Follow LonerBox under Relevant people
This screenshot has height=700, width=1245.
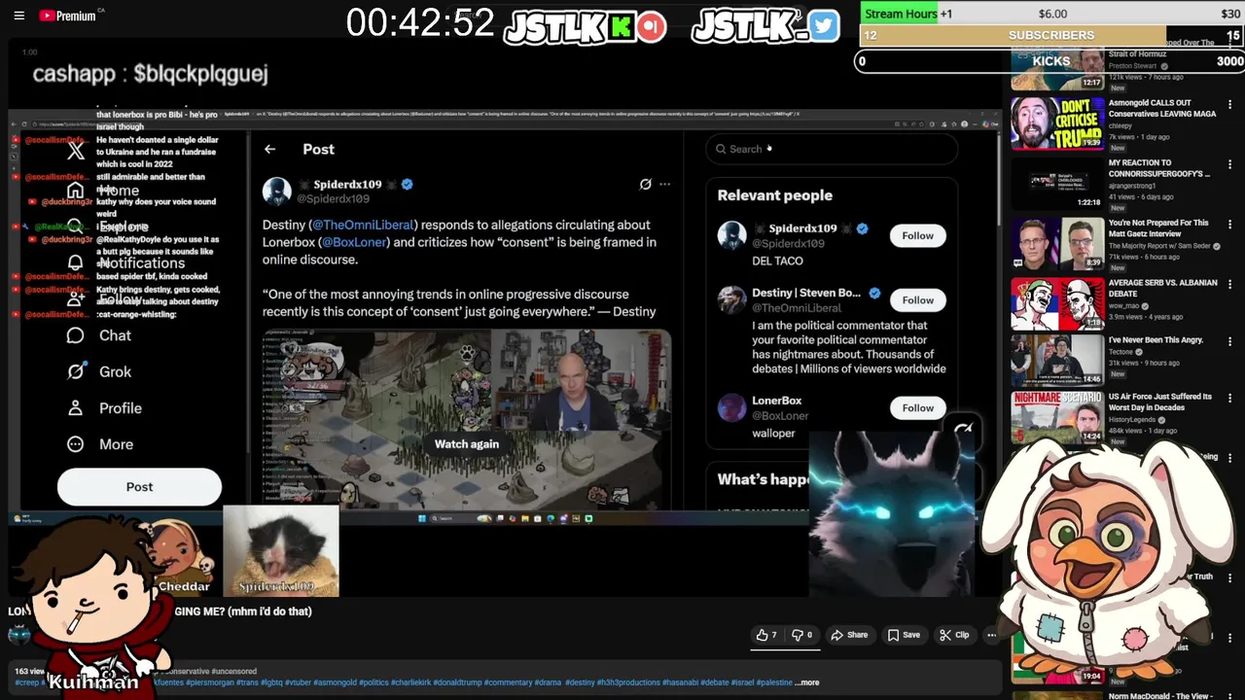click(x=917, y=407)
